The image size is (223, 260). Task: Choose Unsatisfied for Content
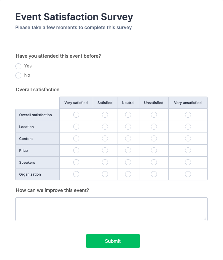[154, 138]
